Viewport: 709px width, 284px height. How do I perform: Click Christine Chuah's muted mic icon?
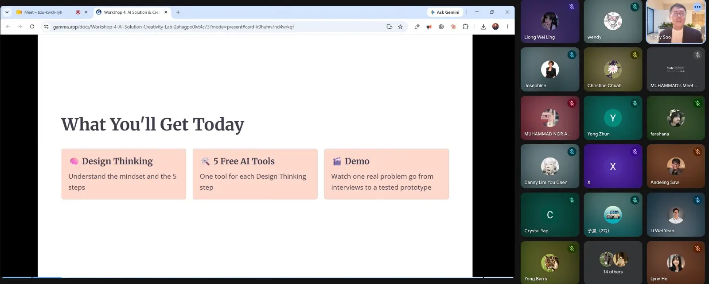coord(635,55)
